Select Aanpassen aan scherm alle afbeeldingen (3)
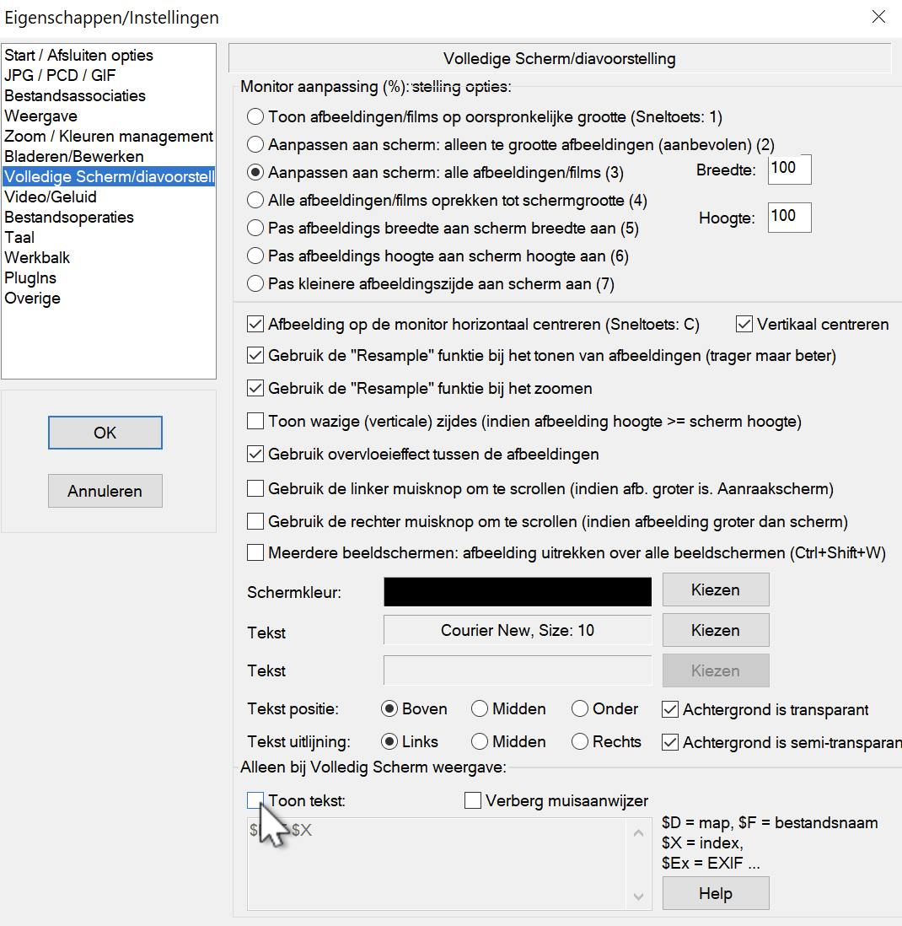 pos(255,172)
